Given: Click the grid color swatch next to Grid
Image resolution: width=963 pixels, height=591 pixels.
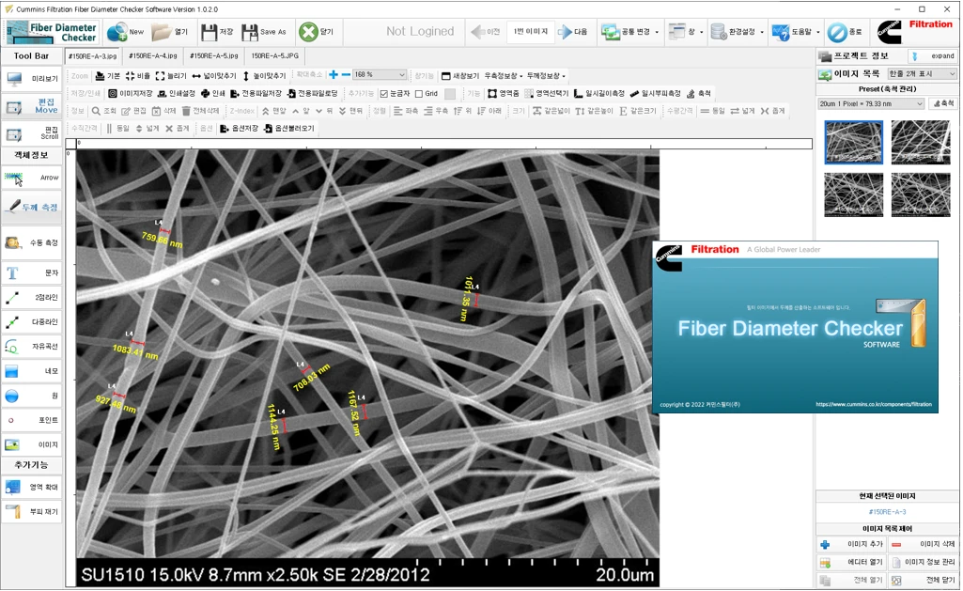Looking at the screenshot, I should click(450, 93).
